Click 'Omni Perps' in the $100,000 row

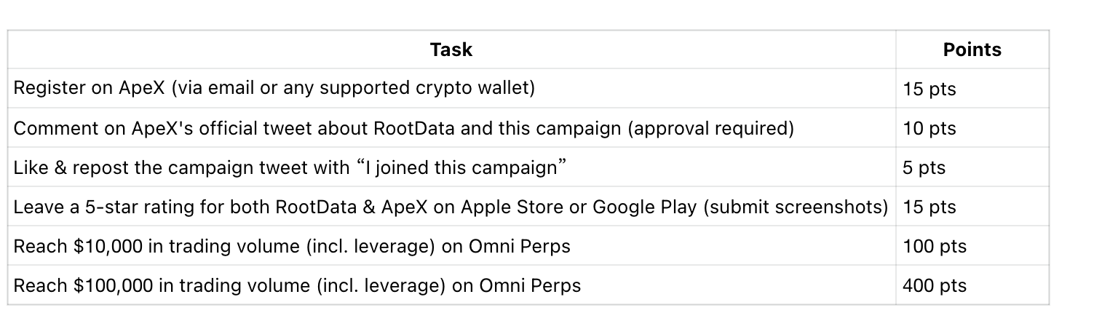point(530,285)
